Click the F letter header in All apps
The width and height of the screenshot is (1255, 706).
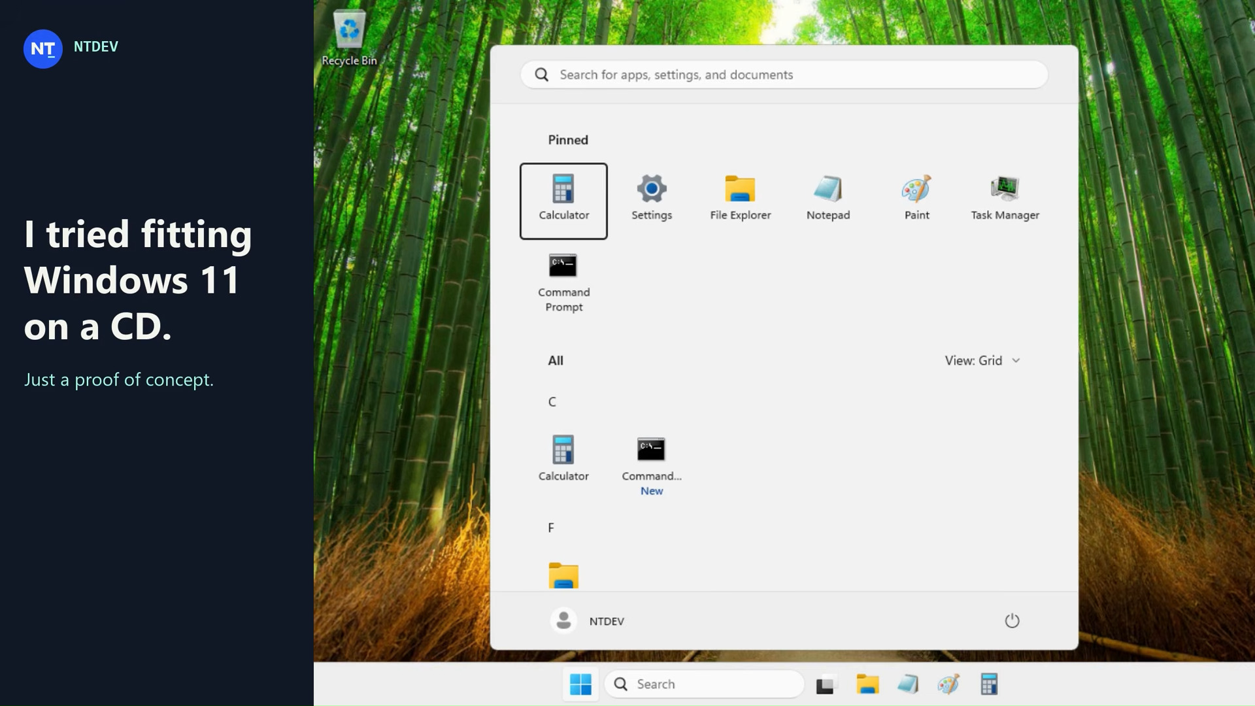[x=551, y=528]
